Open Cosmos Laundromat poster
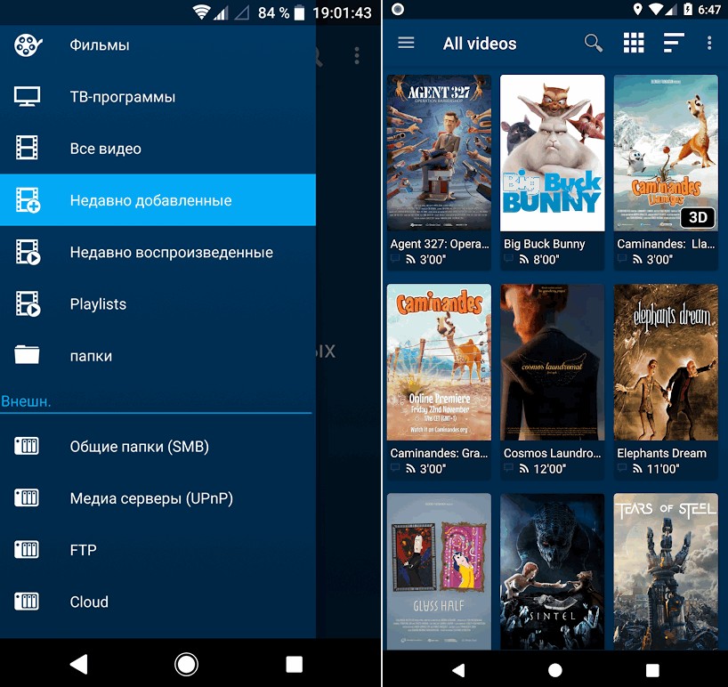Viewport: 728px width, 687px height. tap(553, 362)
